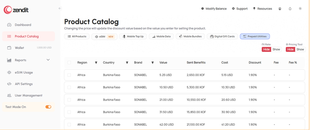Click the Value column header
This screenshot has width=310, height=130.
point(163,62)
